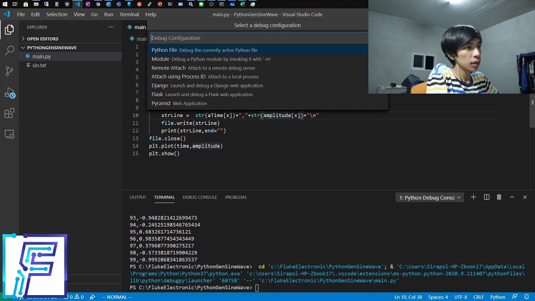535x301 pixels.
Task: Click the Debug Configuration input field
Action: 267,38
